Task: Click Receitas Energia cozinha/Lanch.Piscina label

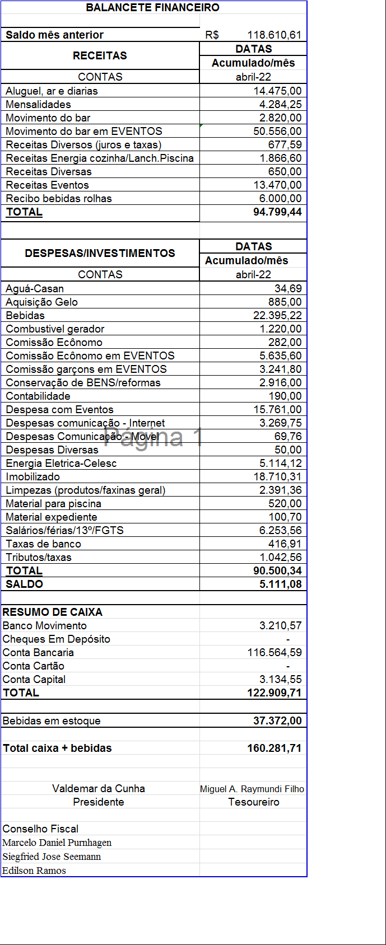Action: click(x=100, y=158)
